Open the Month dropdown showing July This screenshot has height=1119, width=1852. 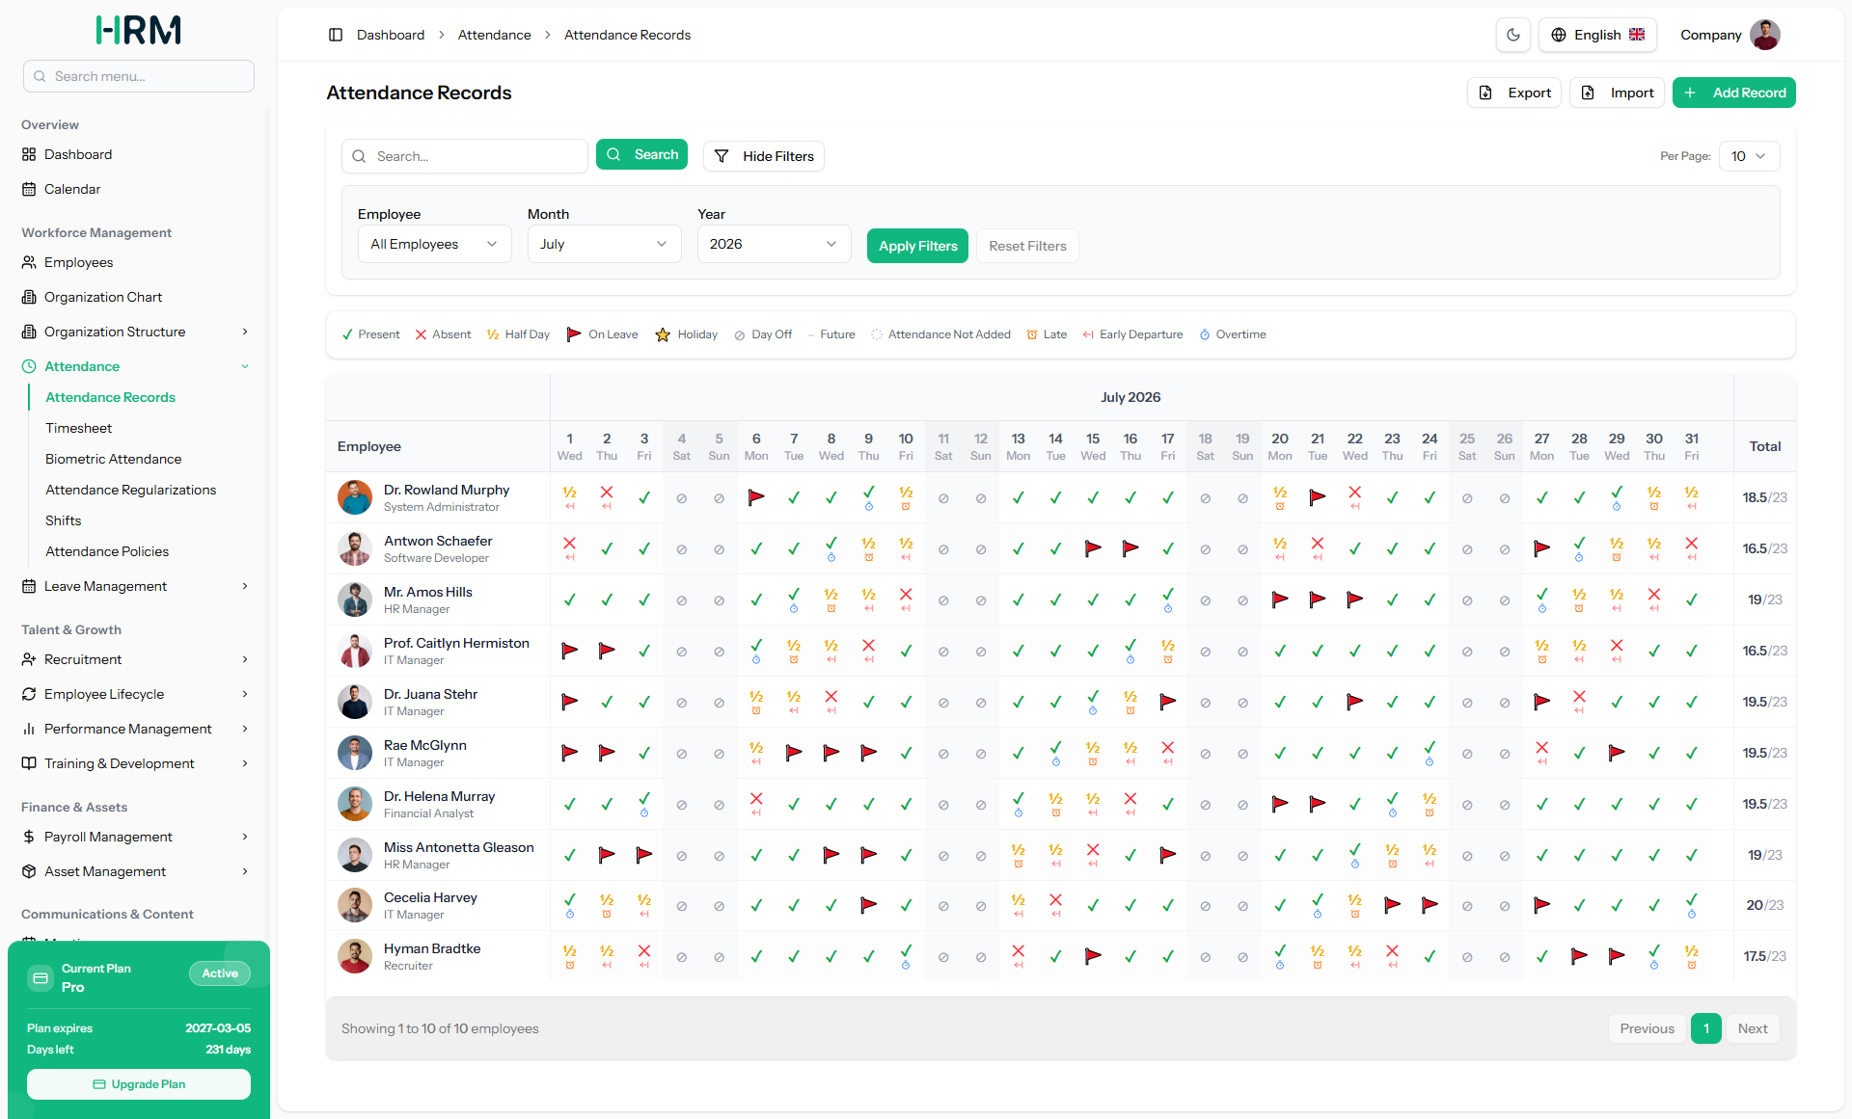tap(604, 244)
